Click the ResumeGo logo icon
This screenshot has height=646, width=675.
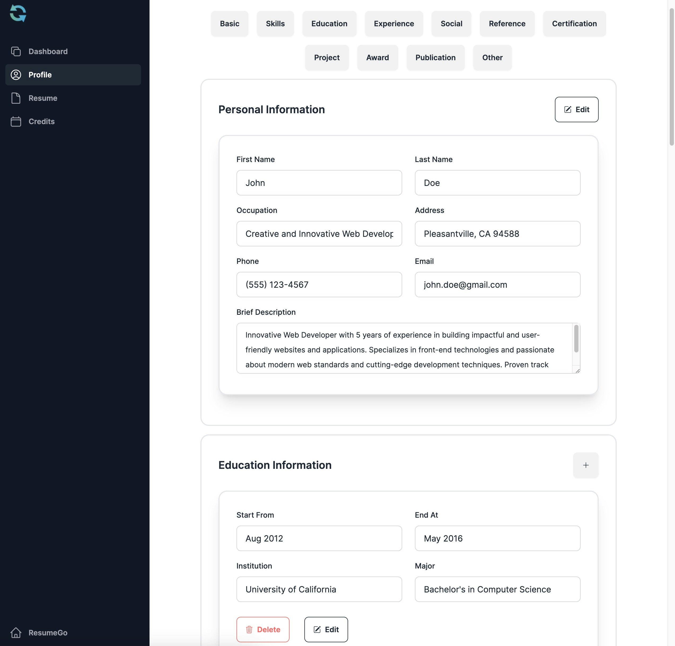pos(18,14)
